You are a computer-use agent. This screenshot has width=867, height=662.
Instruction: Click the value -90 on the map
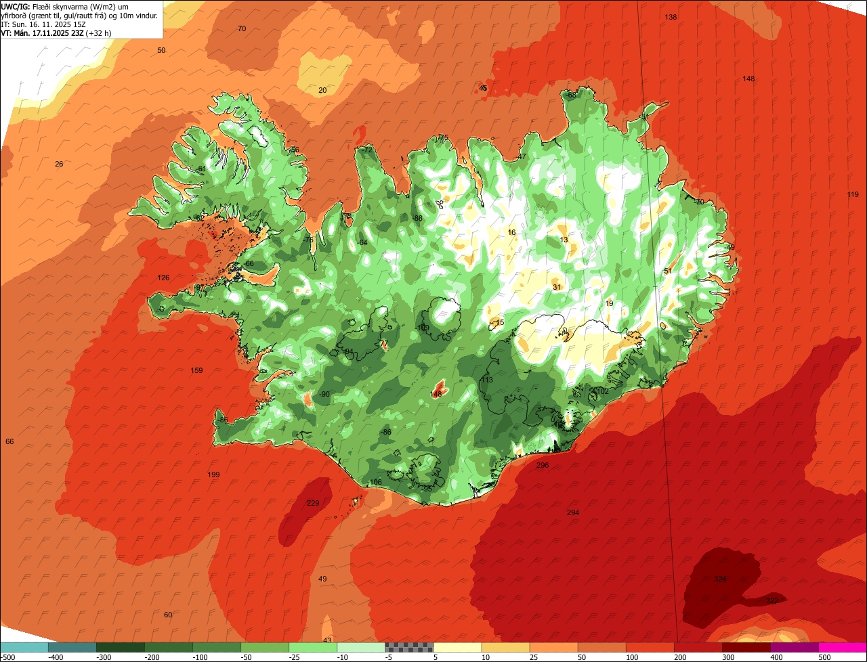[324, 395]
